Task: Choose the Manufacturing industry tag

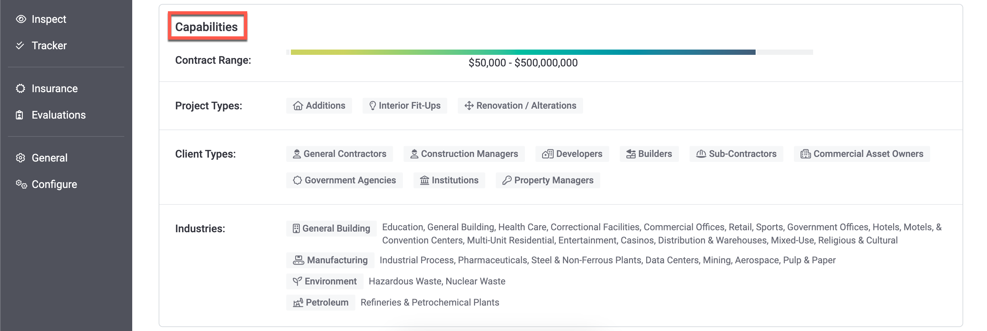Action: [x=330, y=261]
